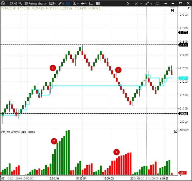
Task: Close the Weiss Wave indicator panel
Action: [x=175, y=131]
